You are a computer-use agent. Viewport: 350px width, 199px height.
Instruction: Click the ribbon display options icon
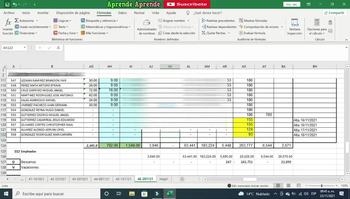tap(308, 4)
